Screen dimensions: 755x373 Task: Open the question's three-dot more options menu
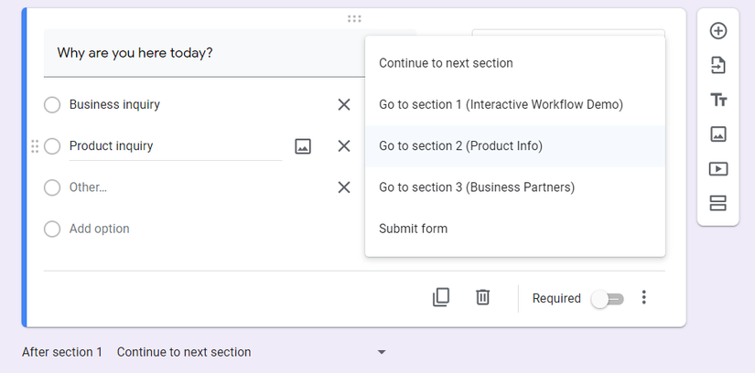[644, 298]
